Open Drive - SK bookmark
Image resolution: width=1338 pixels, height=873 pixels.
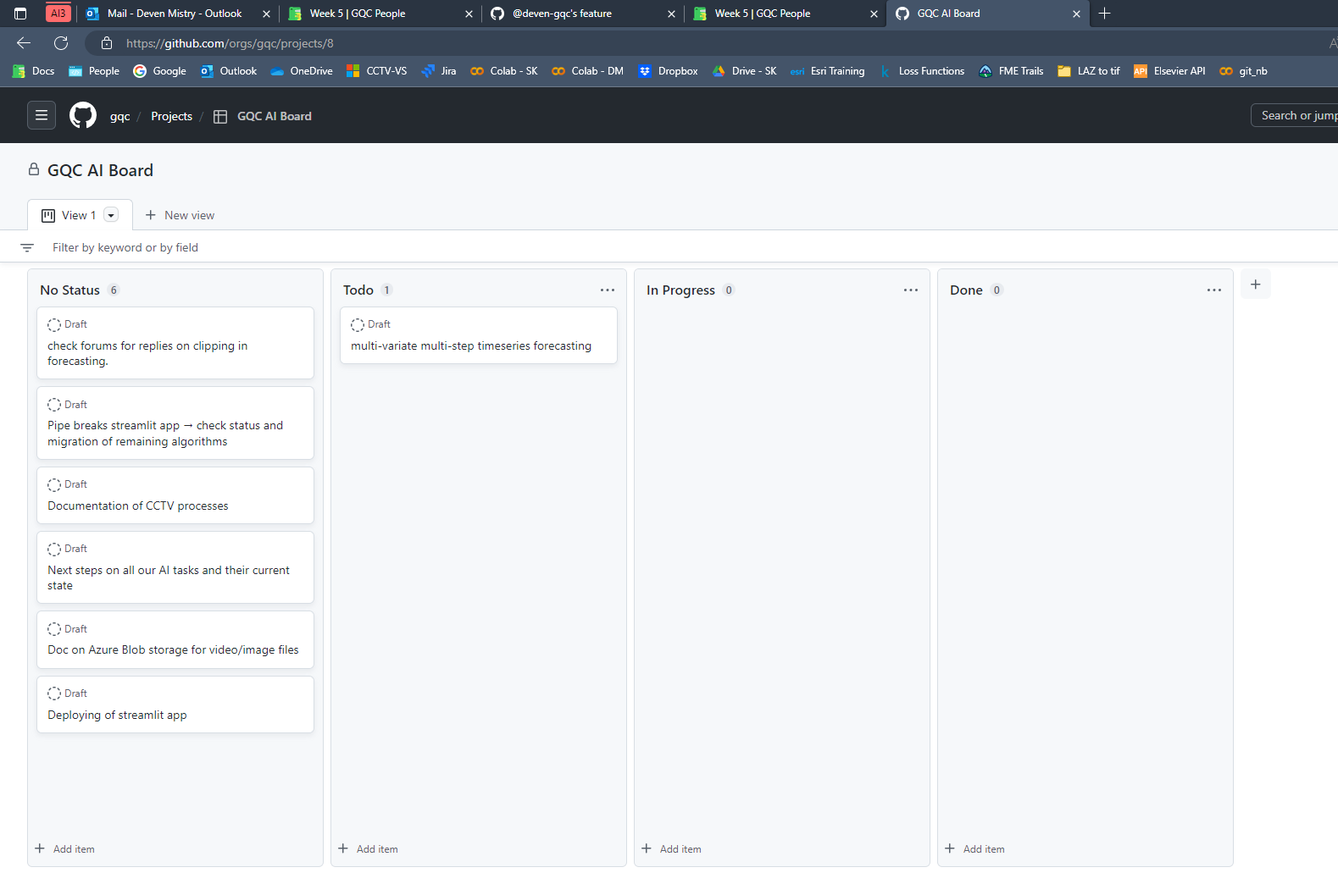tap(745, 71)
